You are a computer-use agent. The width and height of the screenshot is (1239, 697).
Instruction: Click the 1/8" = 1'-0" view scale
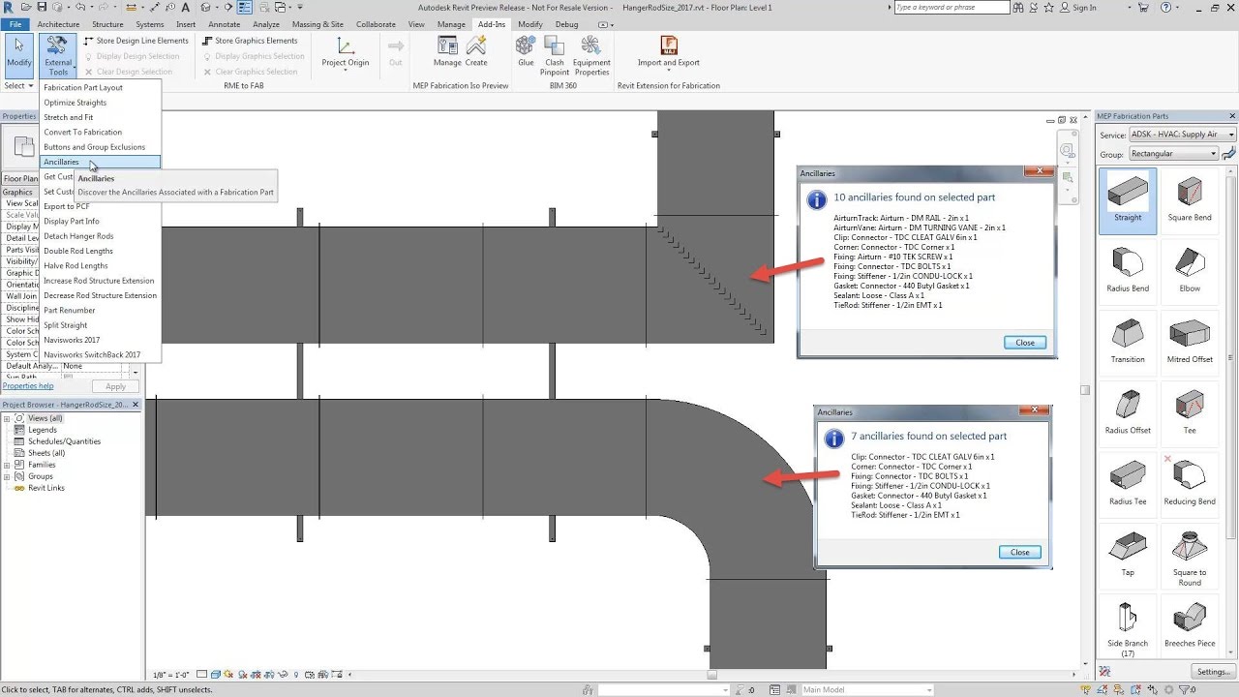(172, 675)
